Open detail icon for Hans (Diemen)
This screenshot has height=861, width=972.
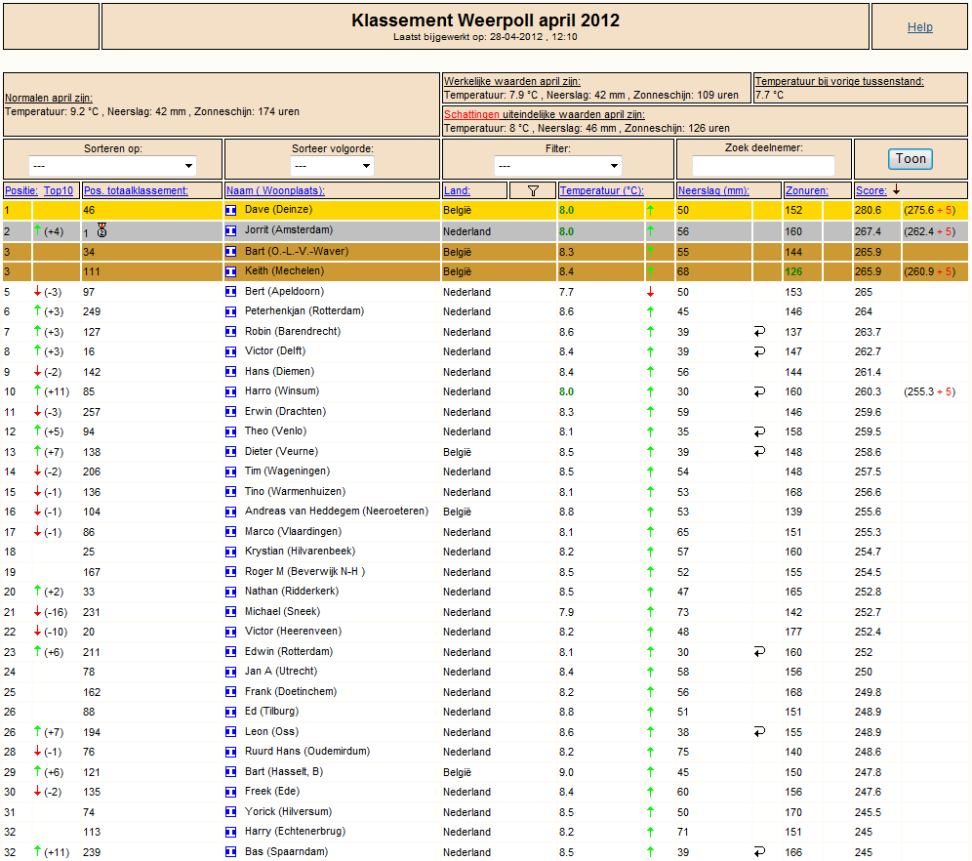click(x=230, y=371)
